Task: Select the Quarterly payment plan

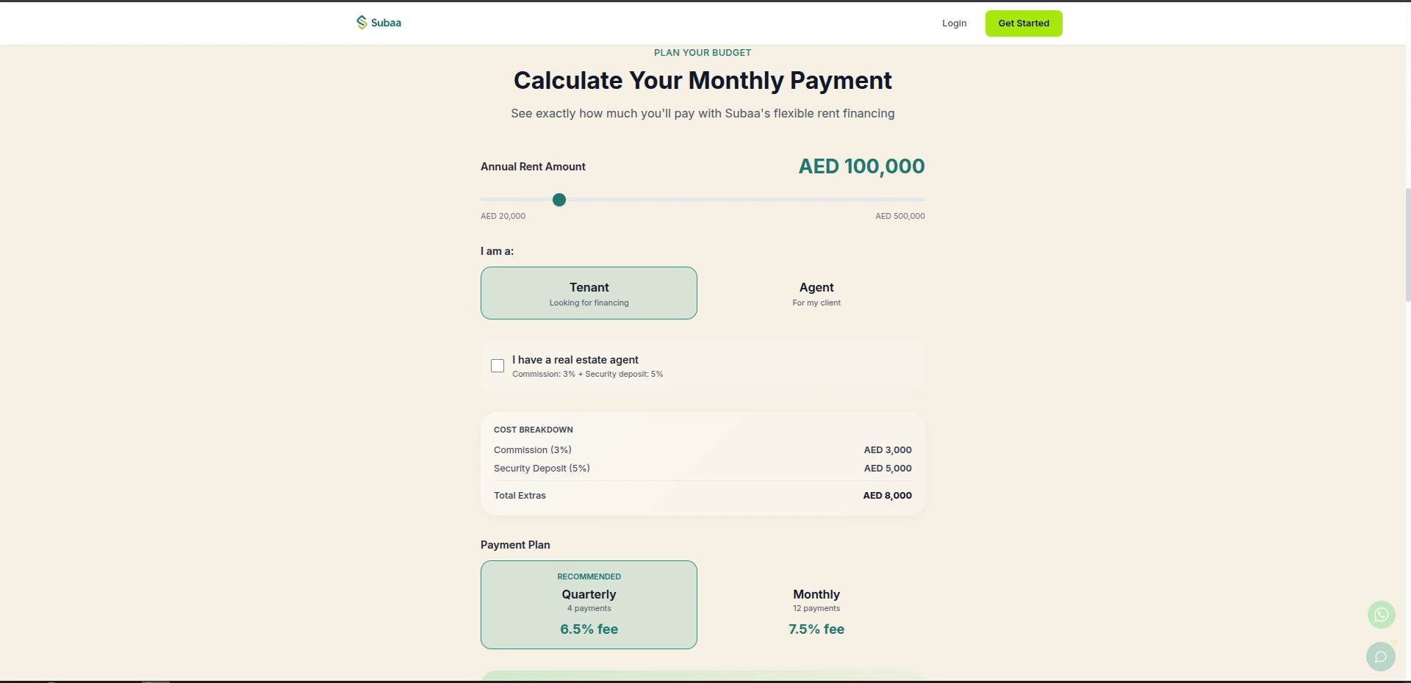Action: [589, 604]
